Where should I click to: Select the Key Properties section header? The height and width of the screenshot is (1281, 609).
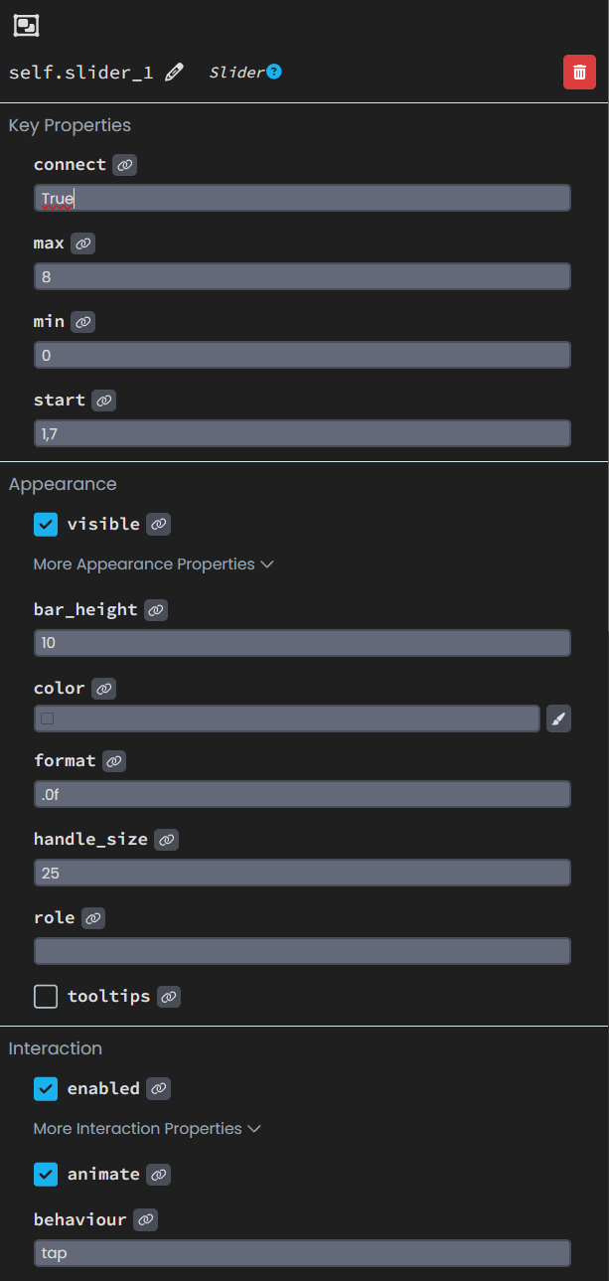click(69, 124)
